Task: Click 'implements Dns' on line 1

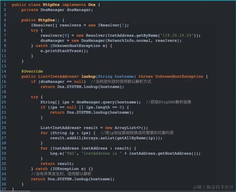Action: (x=79, y=5)
